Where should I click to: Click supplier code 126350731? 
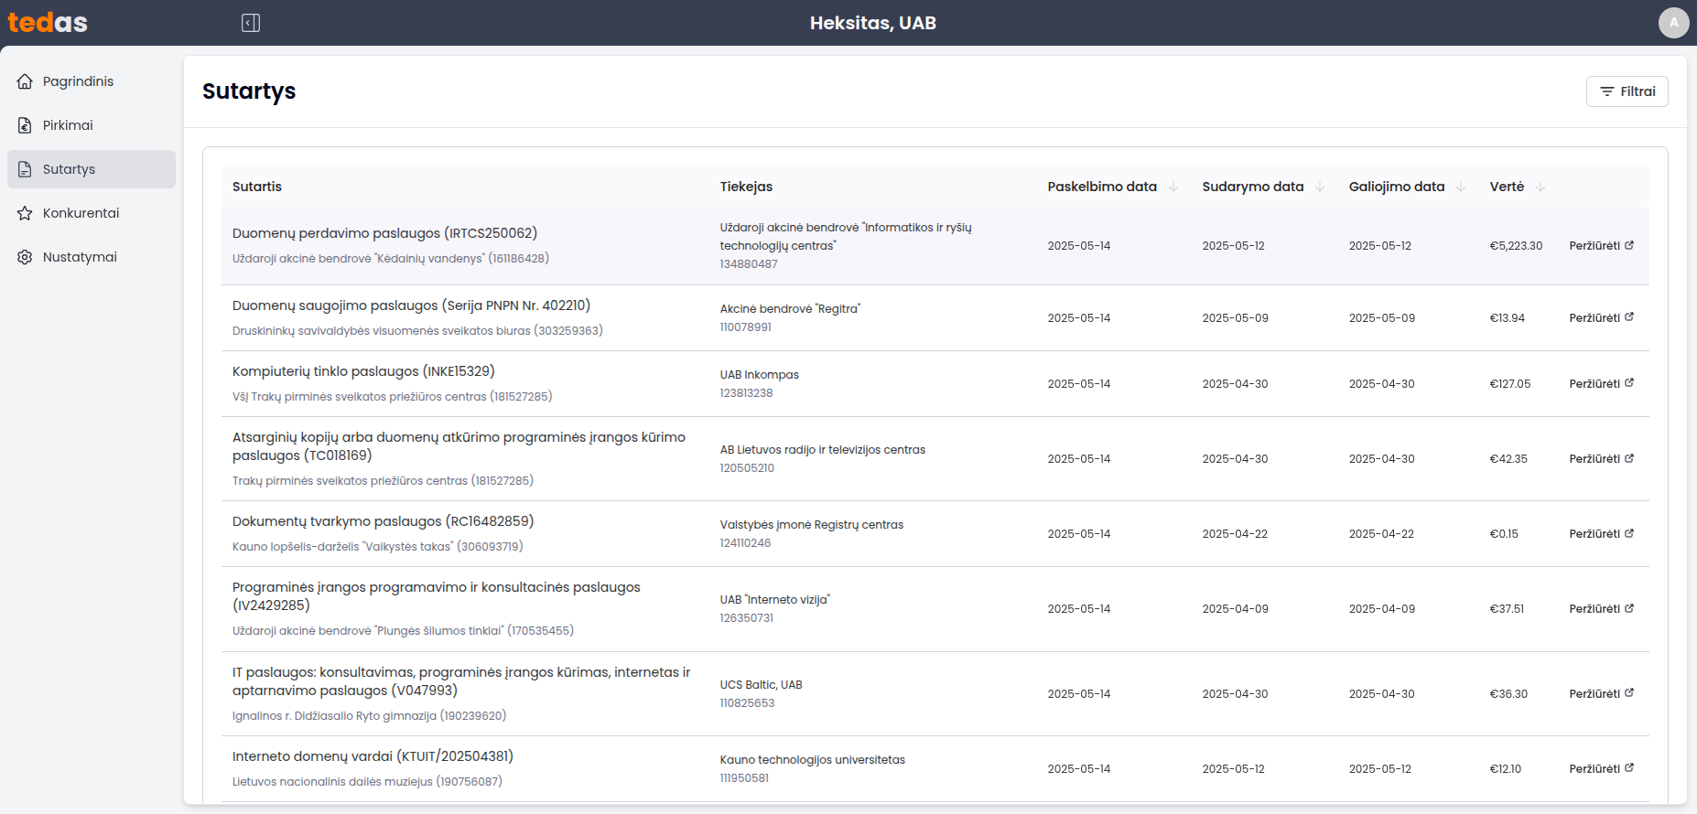click(746, 618)
